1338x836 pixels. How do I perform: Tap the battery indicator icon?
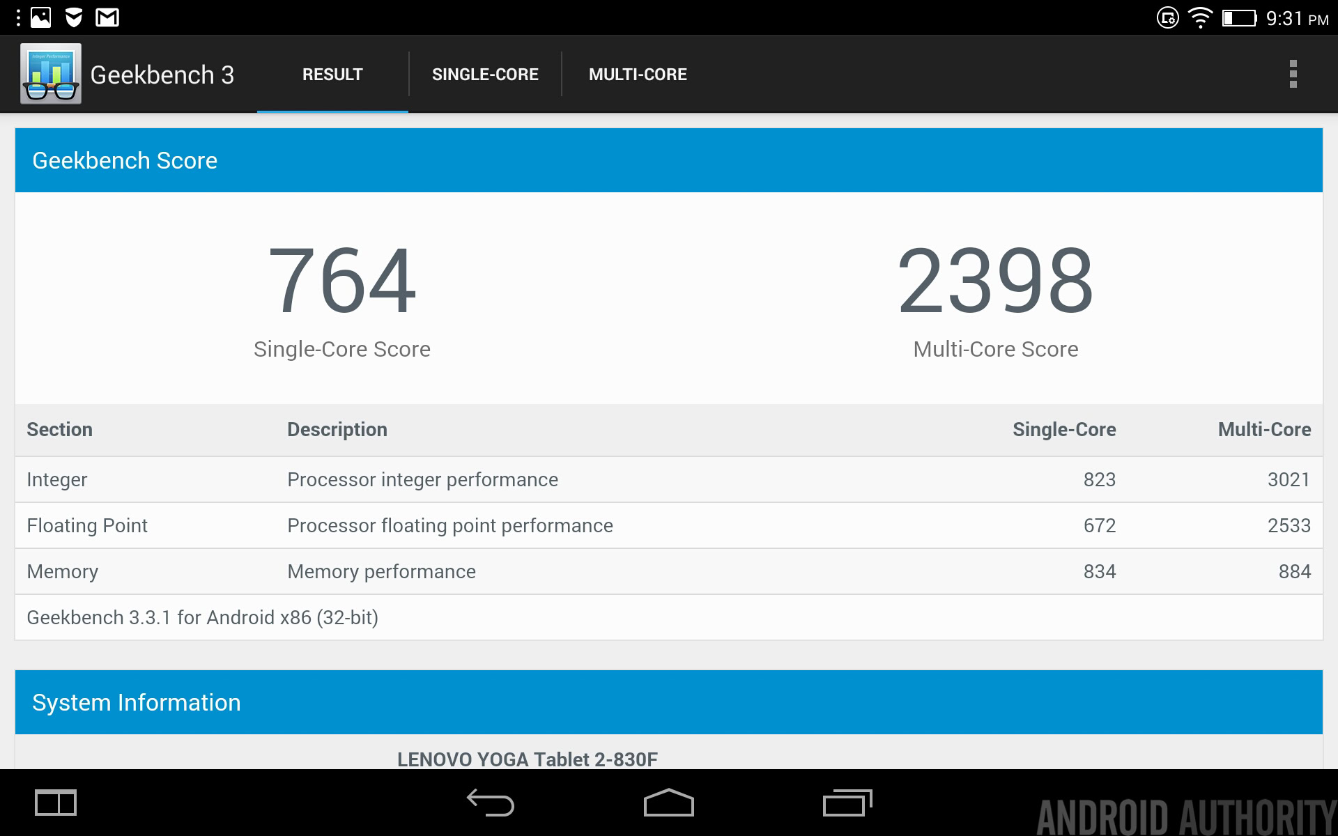[1239, 17]
